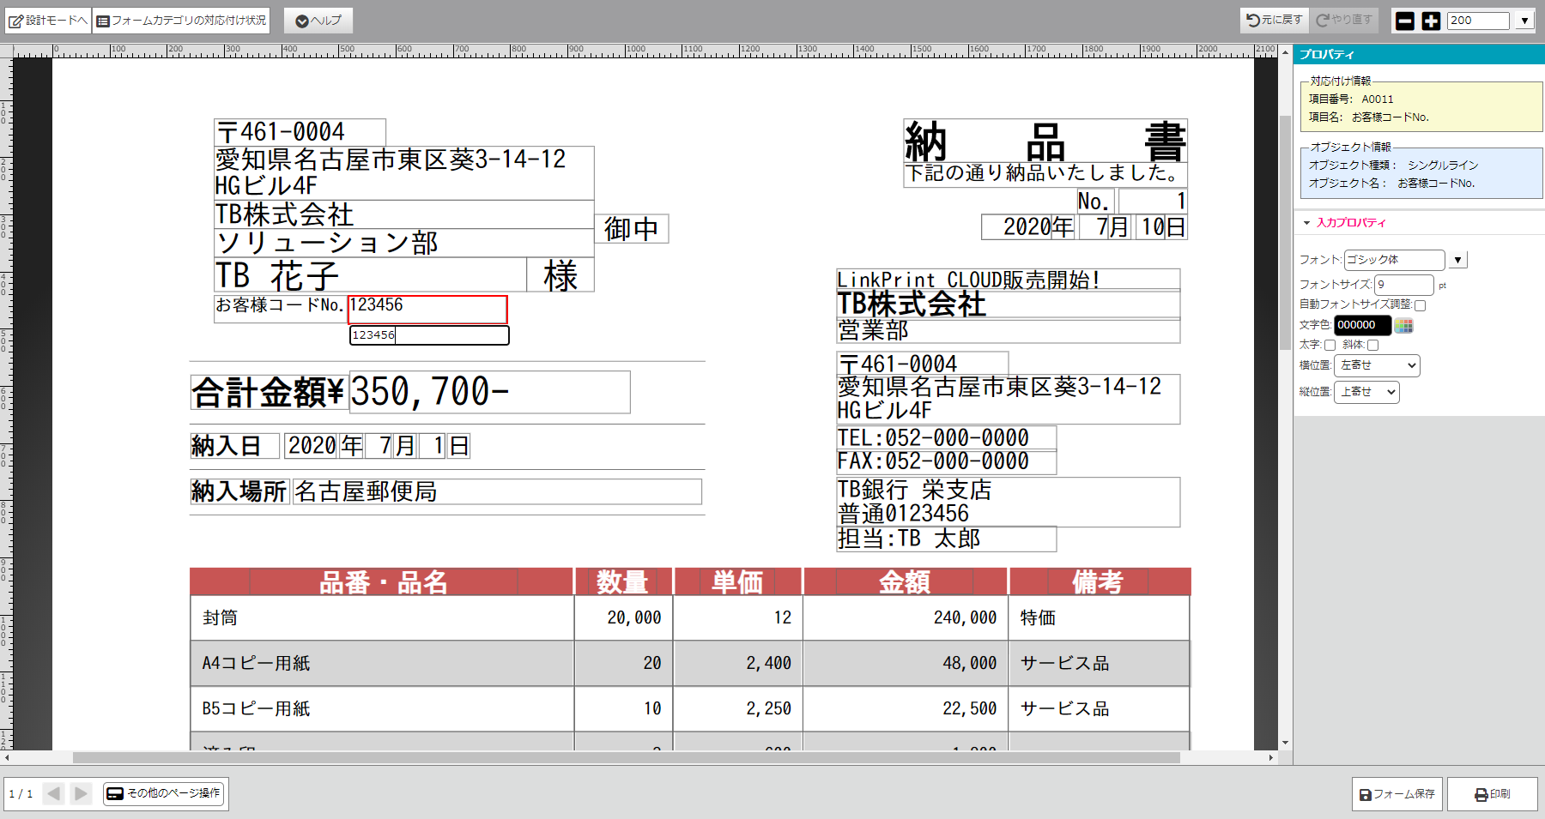This screenshot has height=819, width=1545.
Task: Select the bank field TB銀行 栄支店
Action: [1008, 503]
